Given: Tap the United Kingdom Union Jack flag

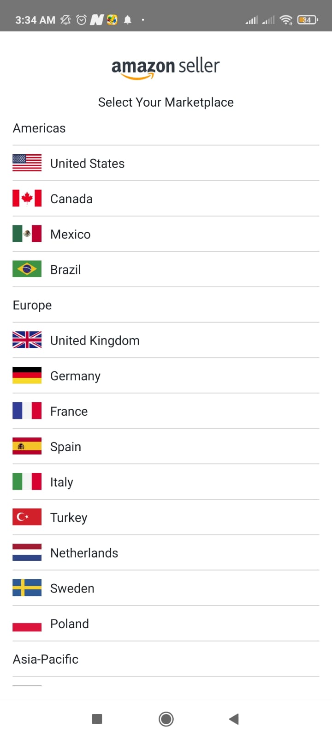Looking at the screenshot, I should 27,340.
